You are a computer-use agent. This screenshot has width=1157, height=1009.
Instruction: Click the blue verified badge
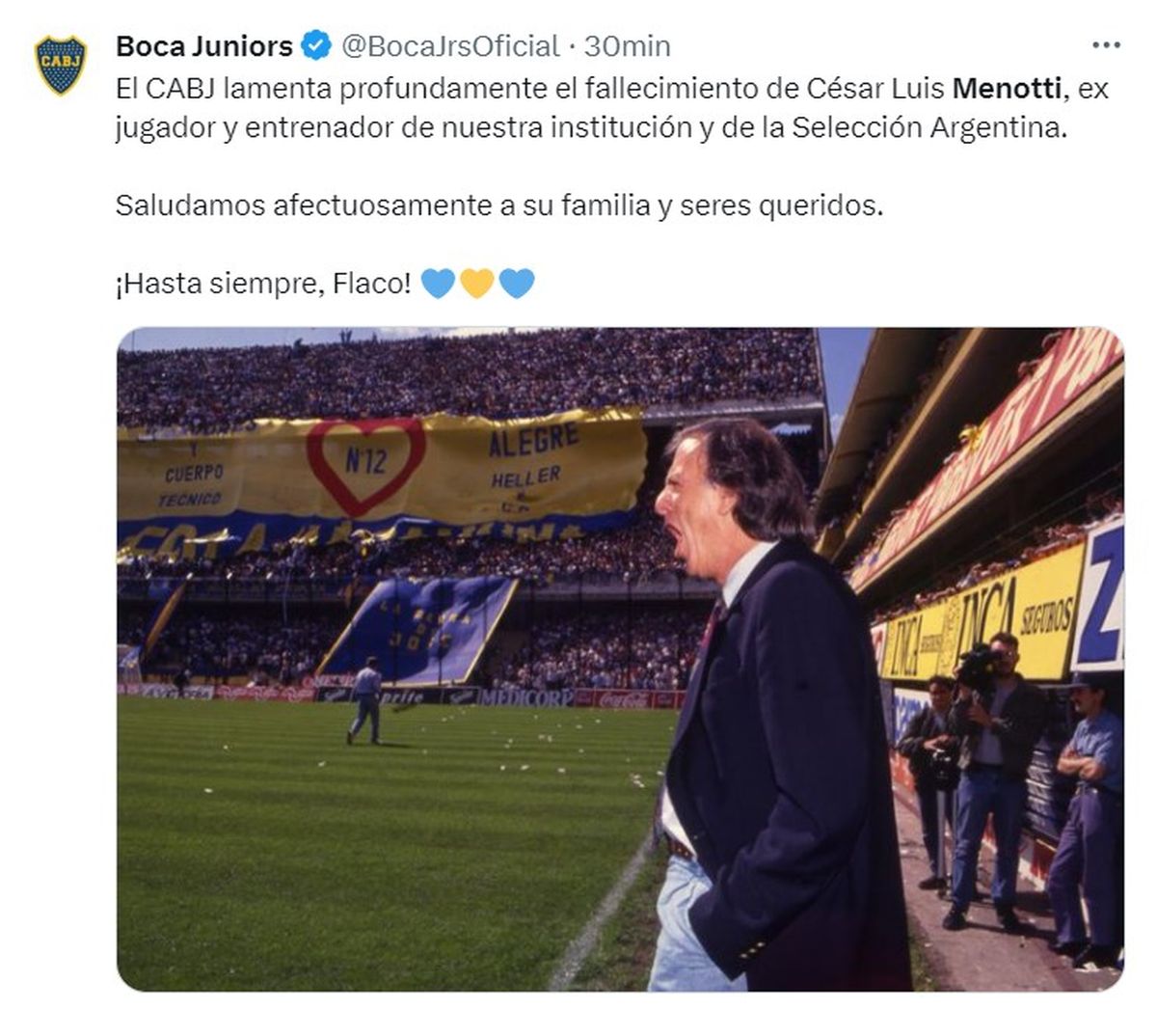tap(317, 45)
